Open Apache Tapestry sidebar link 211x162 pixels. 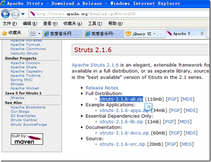(27, 71)
